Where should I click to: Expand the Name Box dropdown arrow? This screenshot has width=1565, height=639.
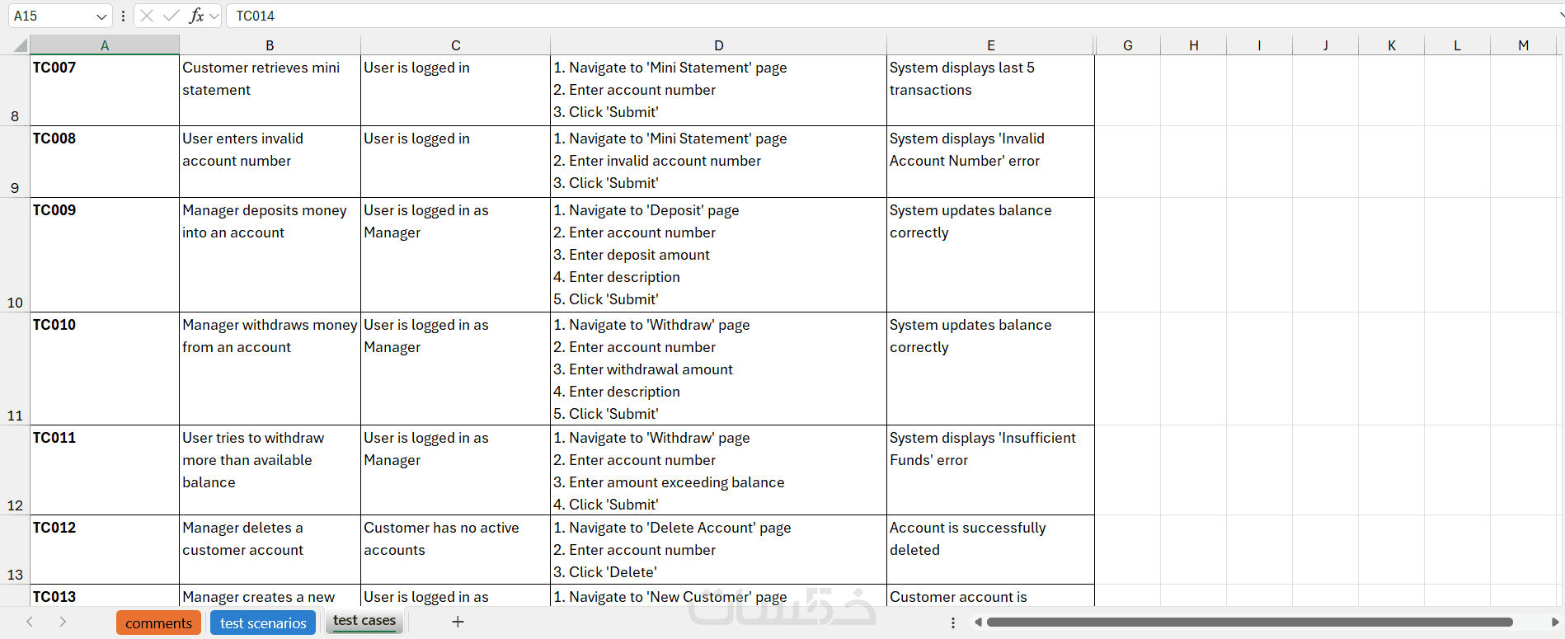pyautogui.click(x=101, y=16)
